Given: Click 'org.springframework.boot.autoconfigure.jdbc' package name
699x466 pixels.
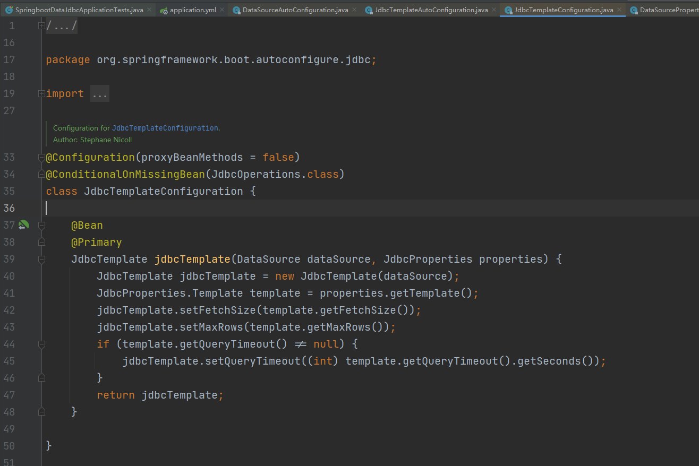Looking at the screenshot, I should tap(234, 59).
